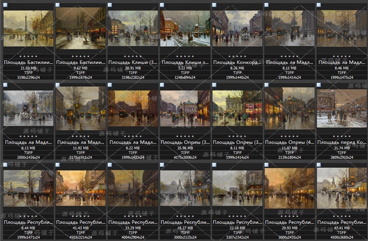The image size is (368, 241).
Task: Select the Площадь перед Ко... snowy thumbnail
Action: 342,108
